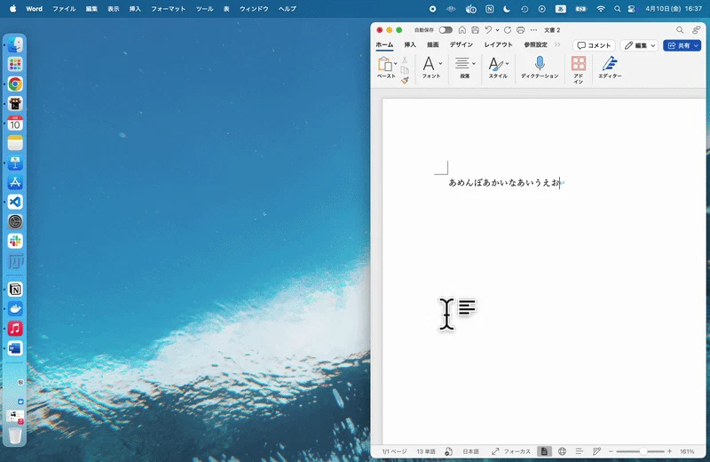Expand the Styles (スタイル) group dropdown
This screenshot has width=710, height=462.
(x=507, y=63)
